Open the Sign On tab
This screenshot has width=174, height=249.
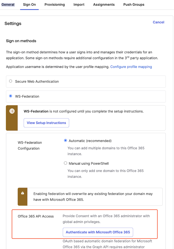coord(29,4)
